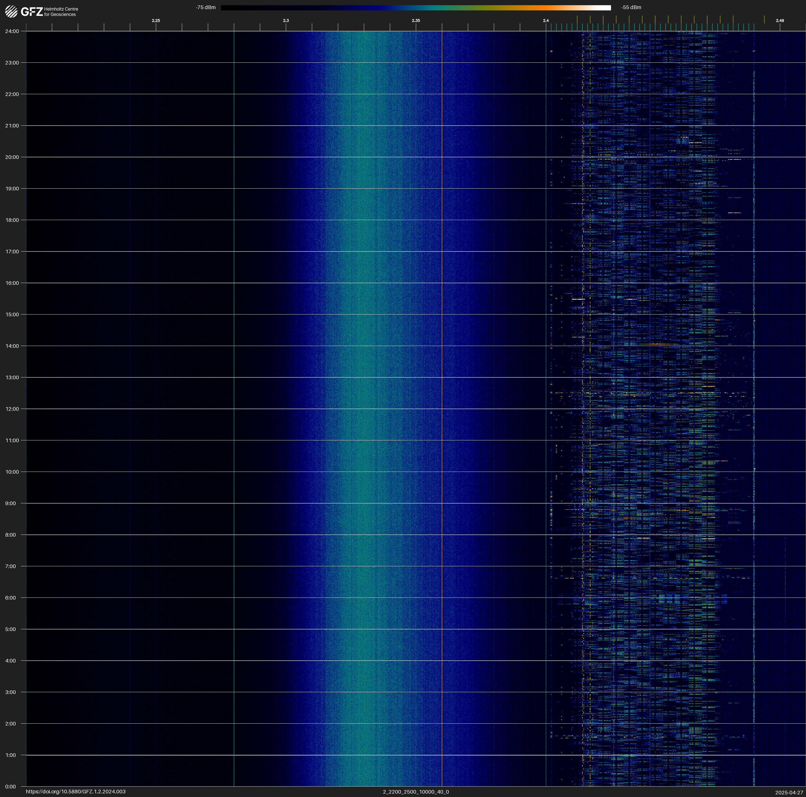Click the 18:00 time axis label
This screenshot has width=806, height=797.
pyautogui.click(x=12, y=220)
